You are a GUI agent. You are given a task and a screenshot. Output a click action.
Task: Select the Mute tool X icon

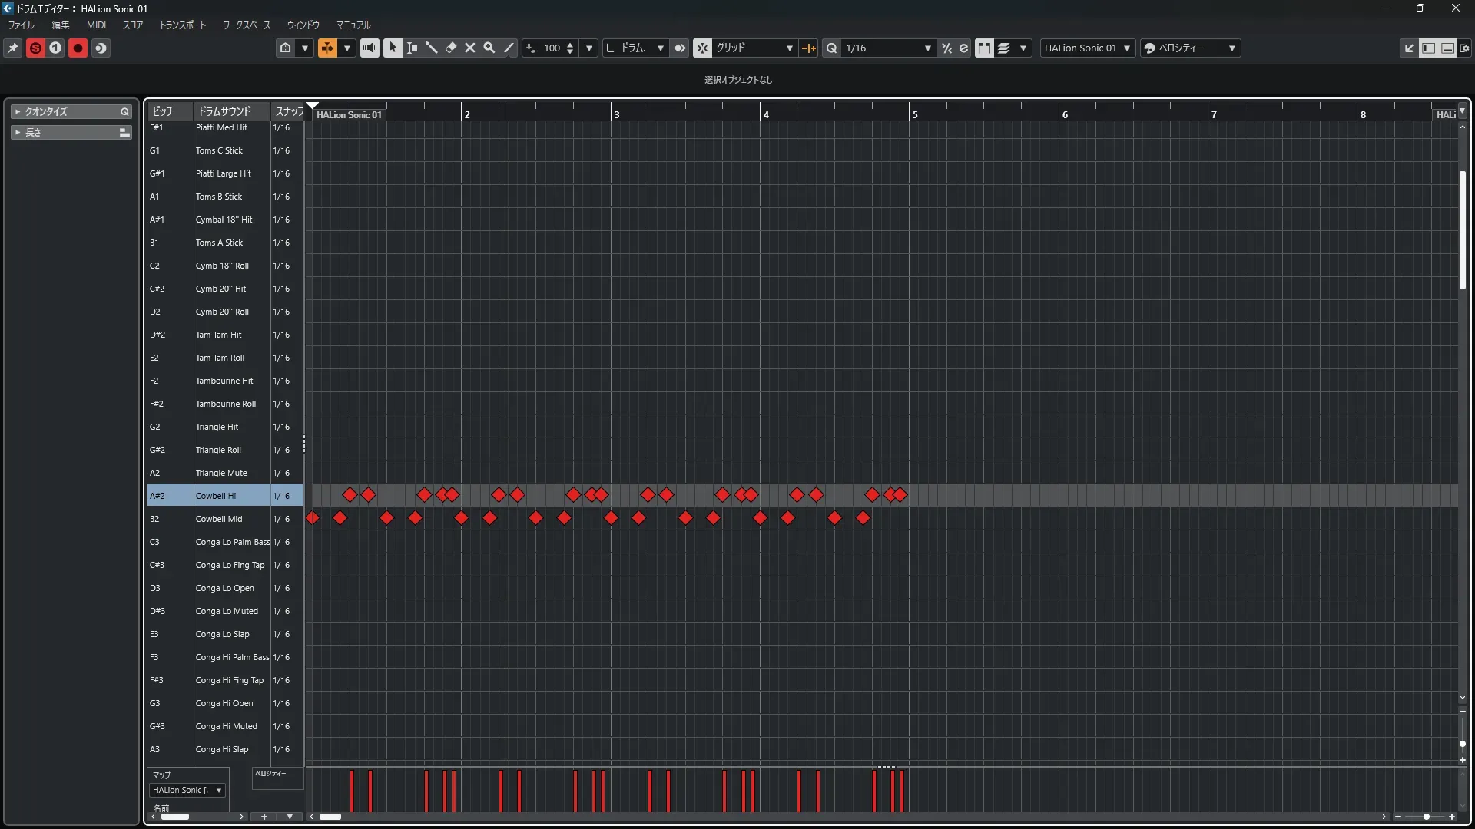tap(470, 48)
